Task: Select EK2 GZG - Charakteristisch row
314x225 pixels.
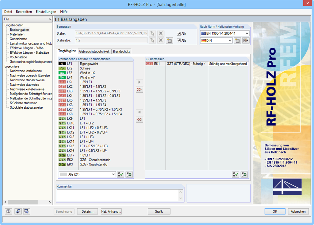Action: point(96,160)
